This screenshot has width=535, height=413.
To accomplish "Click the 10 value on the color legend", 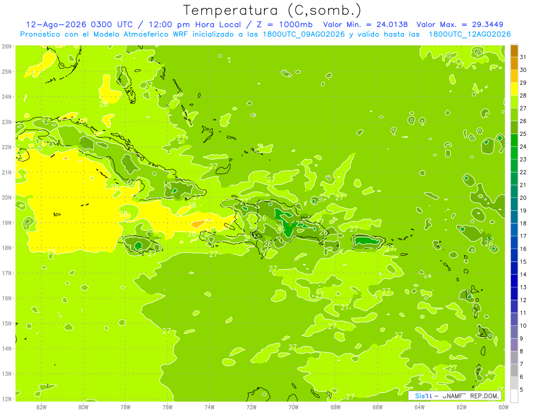I will [523, 326].
